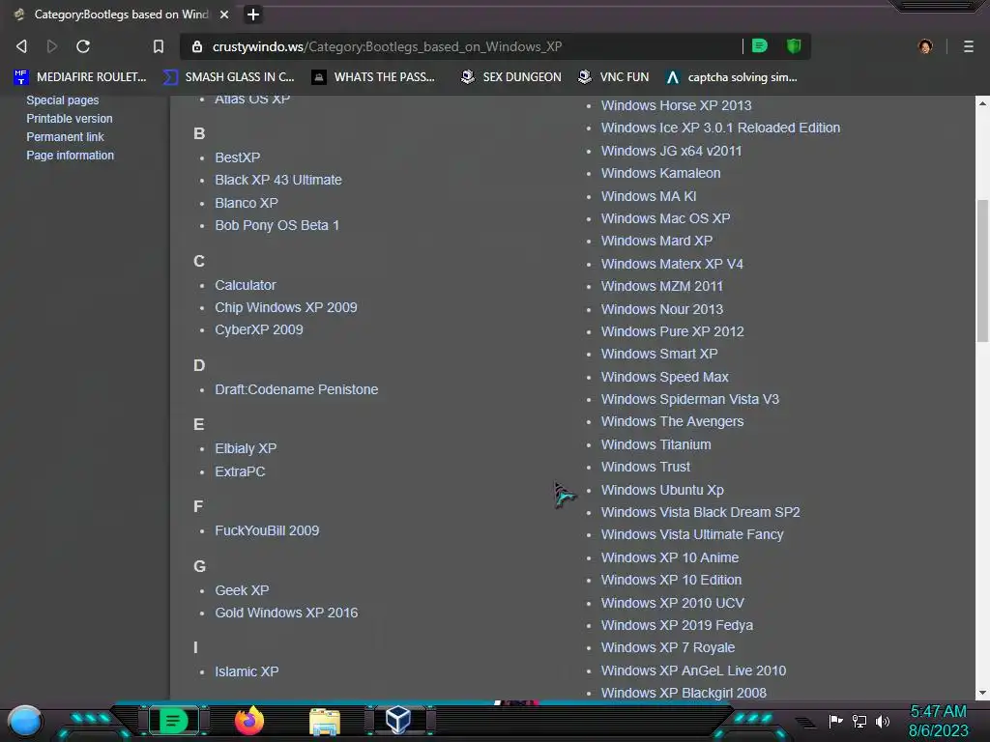Open the Geek XP link

242,590
